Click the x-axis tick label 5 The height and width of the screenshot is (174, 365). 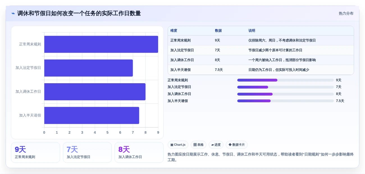click(x=108, y=132)
